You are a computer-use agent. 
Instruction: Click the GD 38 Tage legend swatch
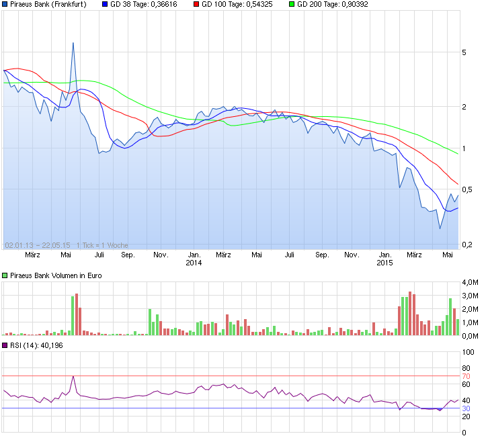click(104, 4)
